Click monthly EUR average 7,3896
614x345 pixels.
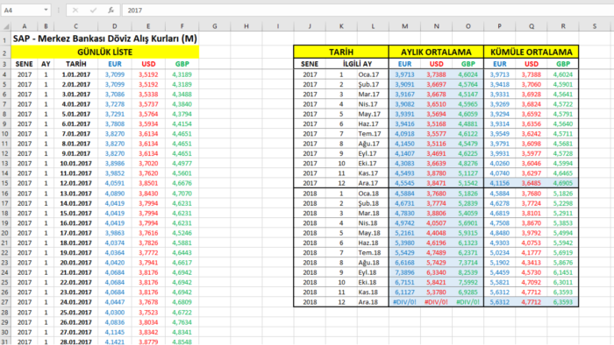404,272
